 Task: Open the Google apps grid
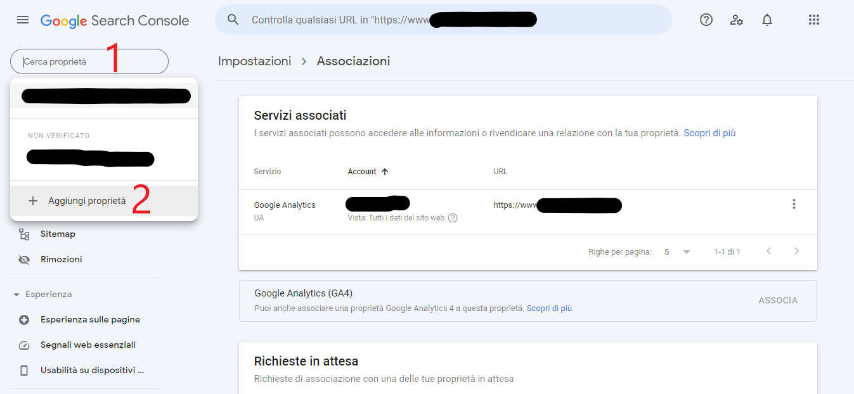pyautogui.click(x=814, y=20)
